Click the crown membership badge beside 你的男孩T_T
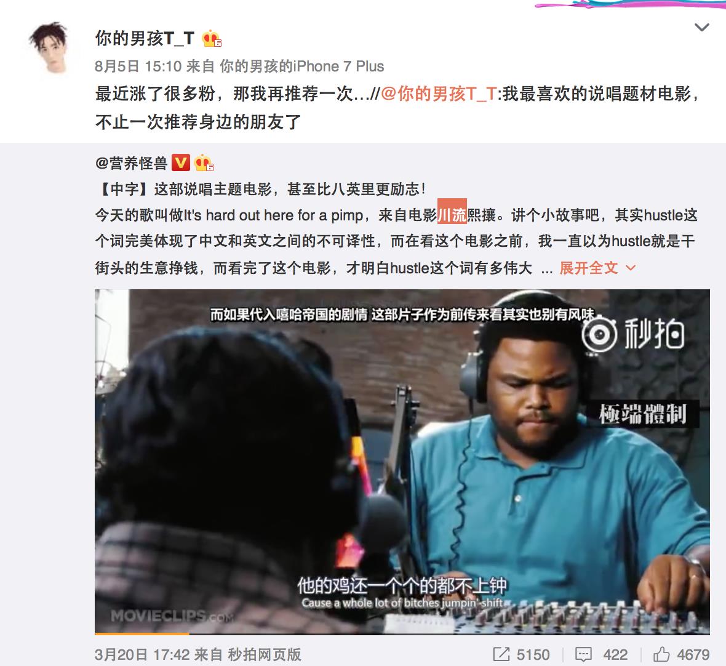726x666 pixels. 212,39
